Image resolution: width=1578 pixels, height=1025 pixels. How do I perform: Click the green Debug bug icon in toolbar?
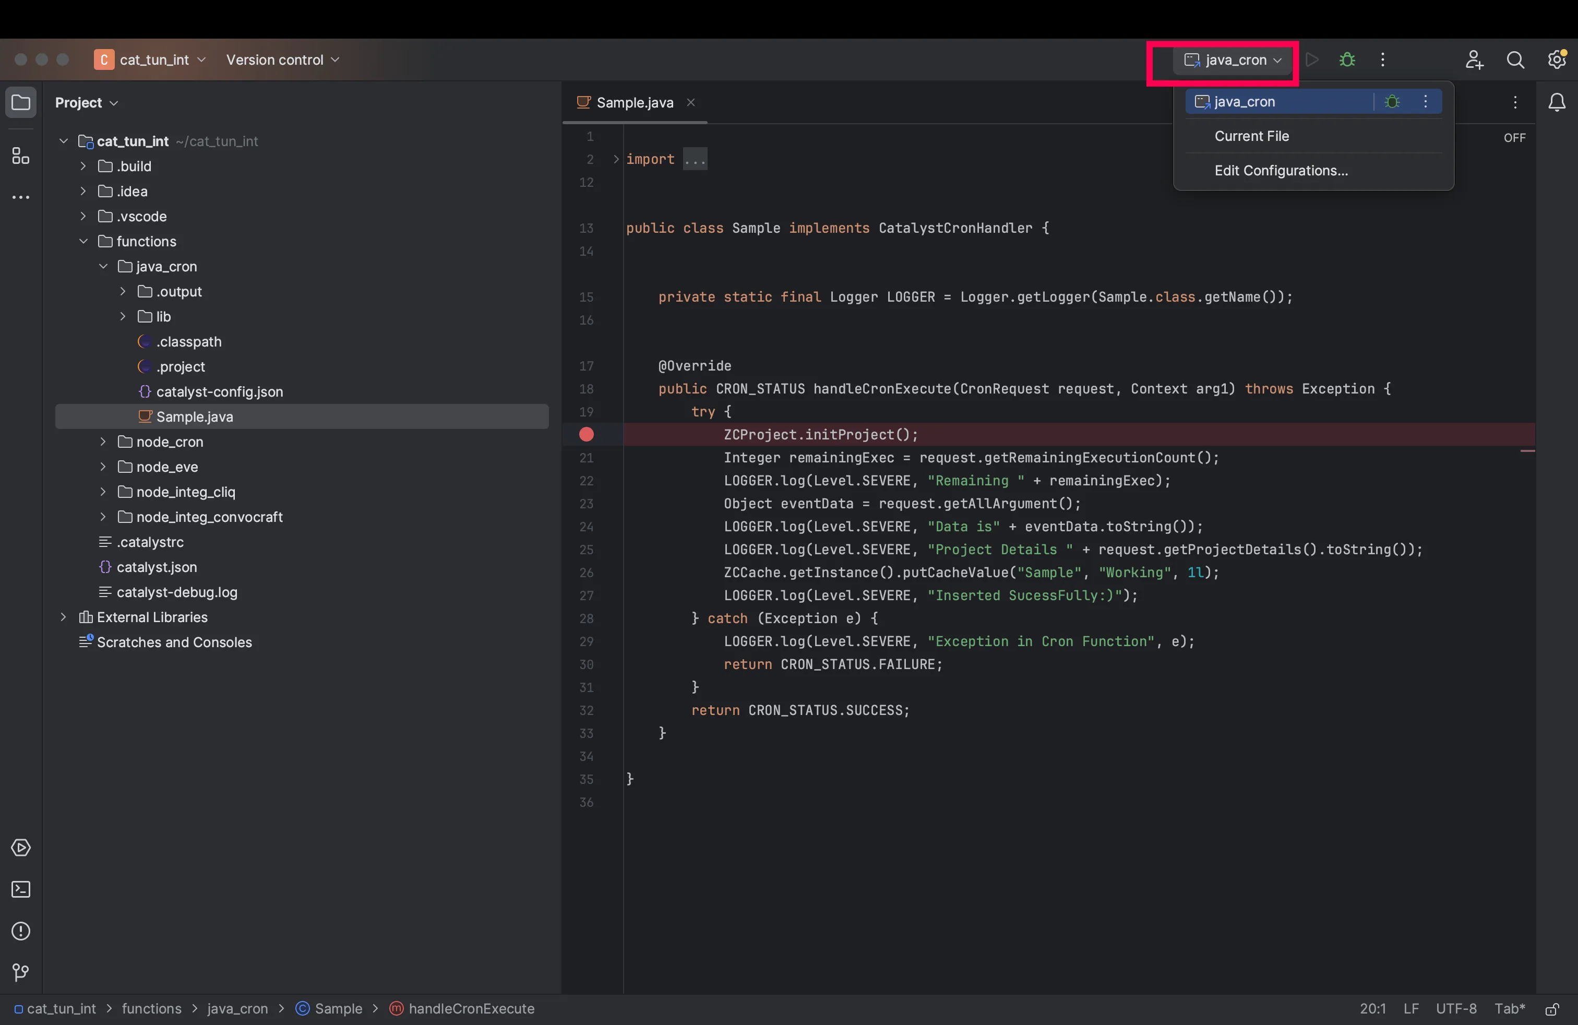tap(1347, 59)
